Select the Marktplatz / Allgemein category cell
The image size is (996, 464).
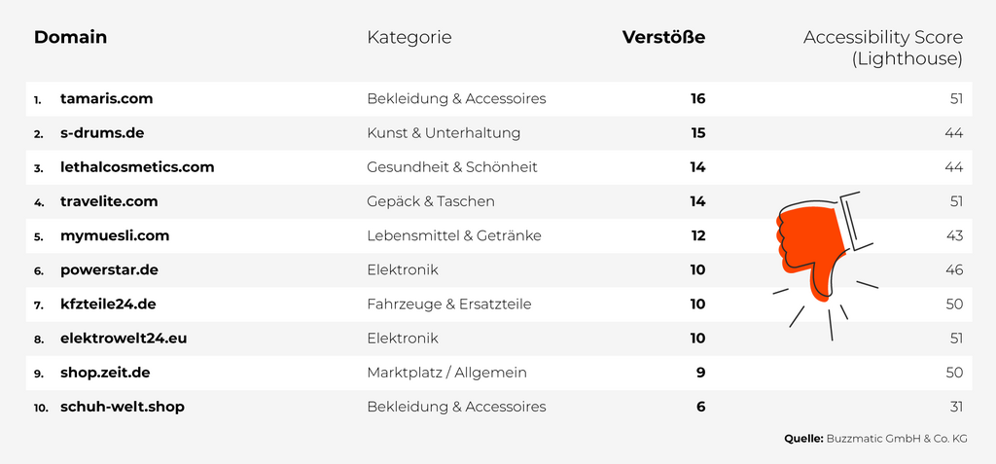coord(446,373)
